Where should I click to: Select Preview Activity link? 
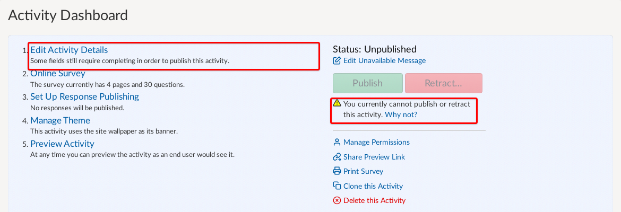click(x=62, y=144)
